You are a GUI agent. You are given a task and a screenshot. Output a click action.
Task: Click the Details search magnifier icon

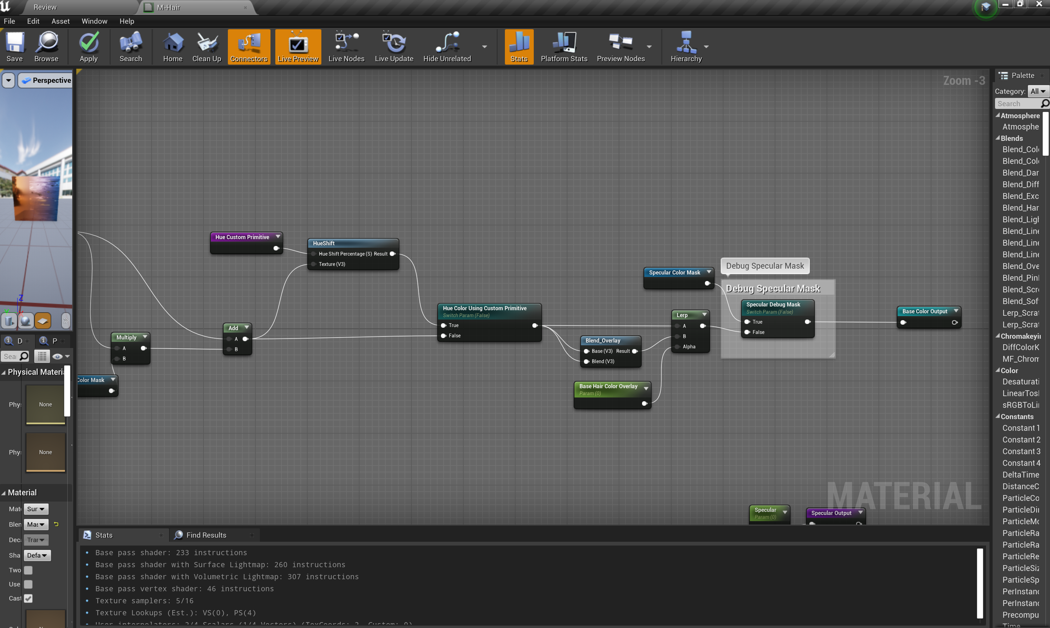click(x=24, y=356)
